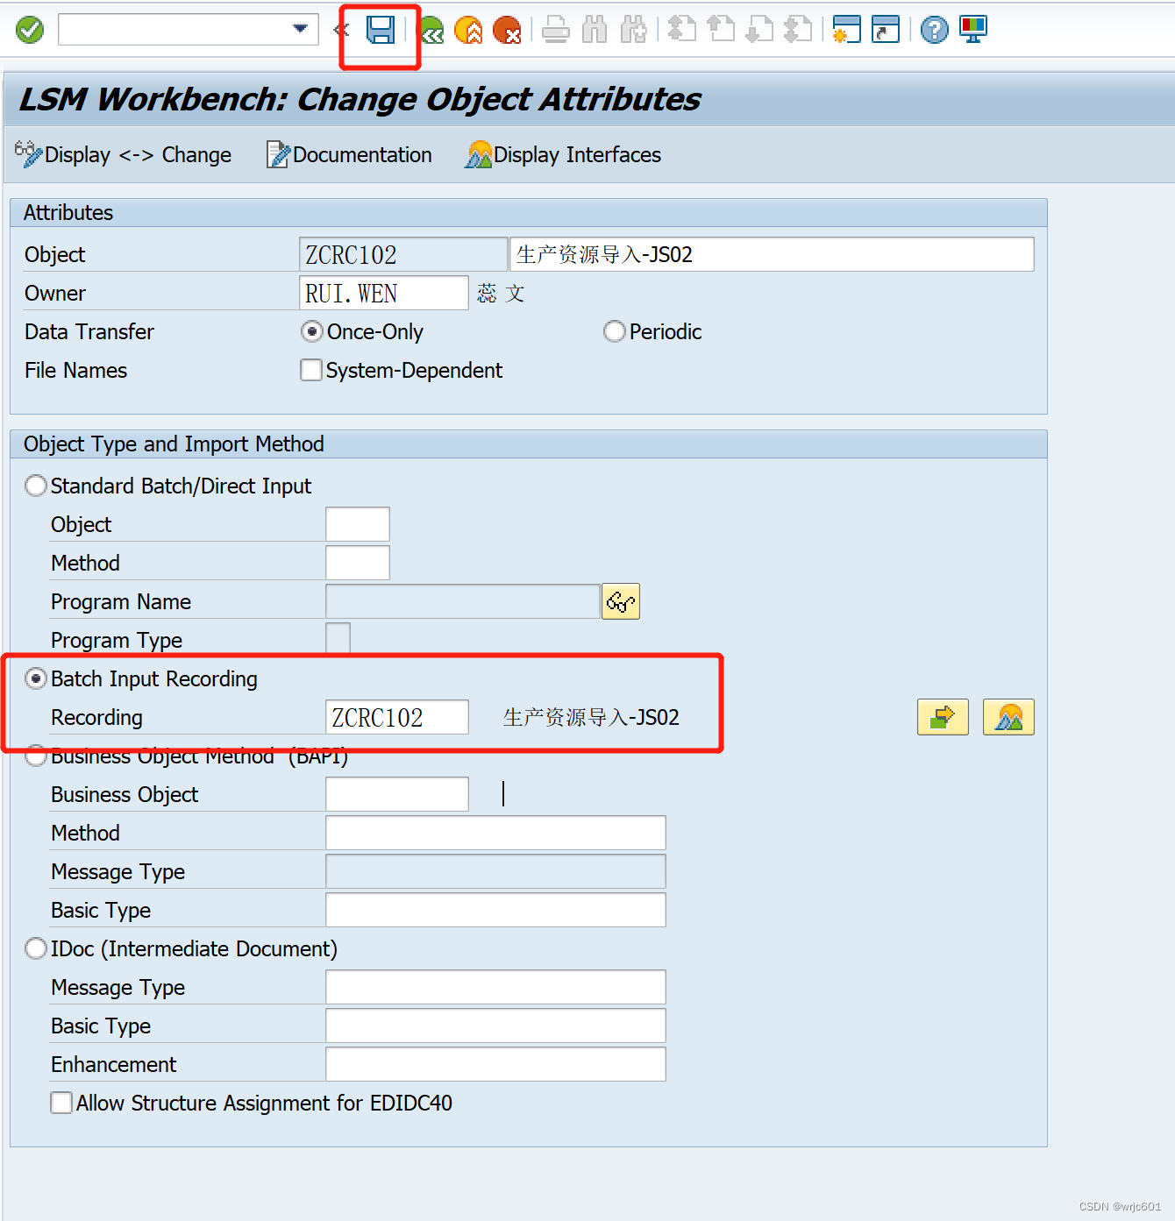
Task: Select the IDoc (Intermediate Document) option
Action: pyautogui.click(x=36, y=948)
